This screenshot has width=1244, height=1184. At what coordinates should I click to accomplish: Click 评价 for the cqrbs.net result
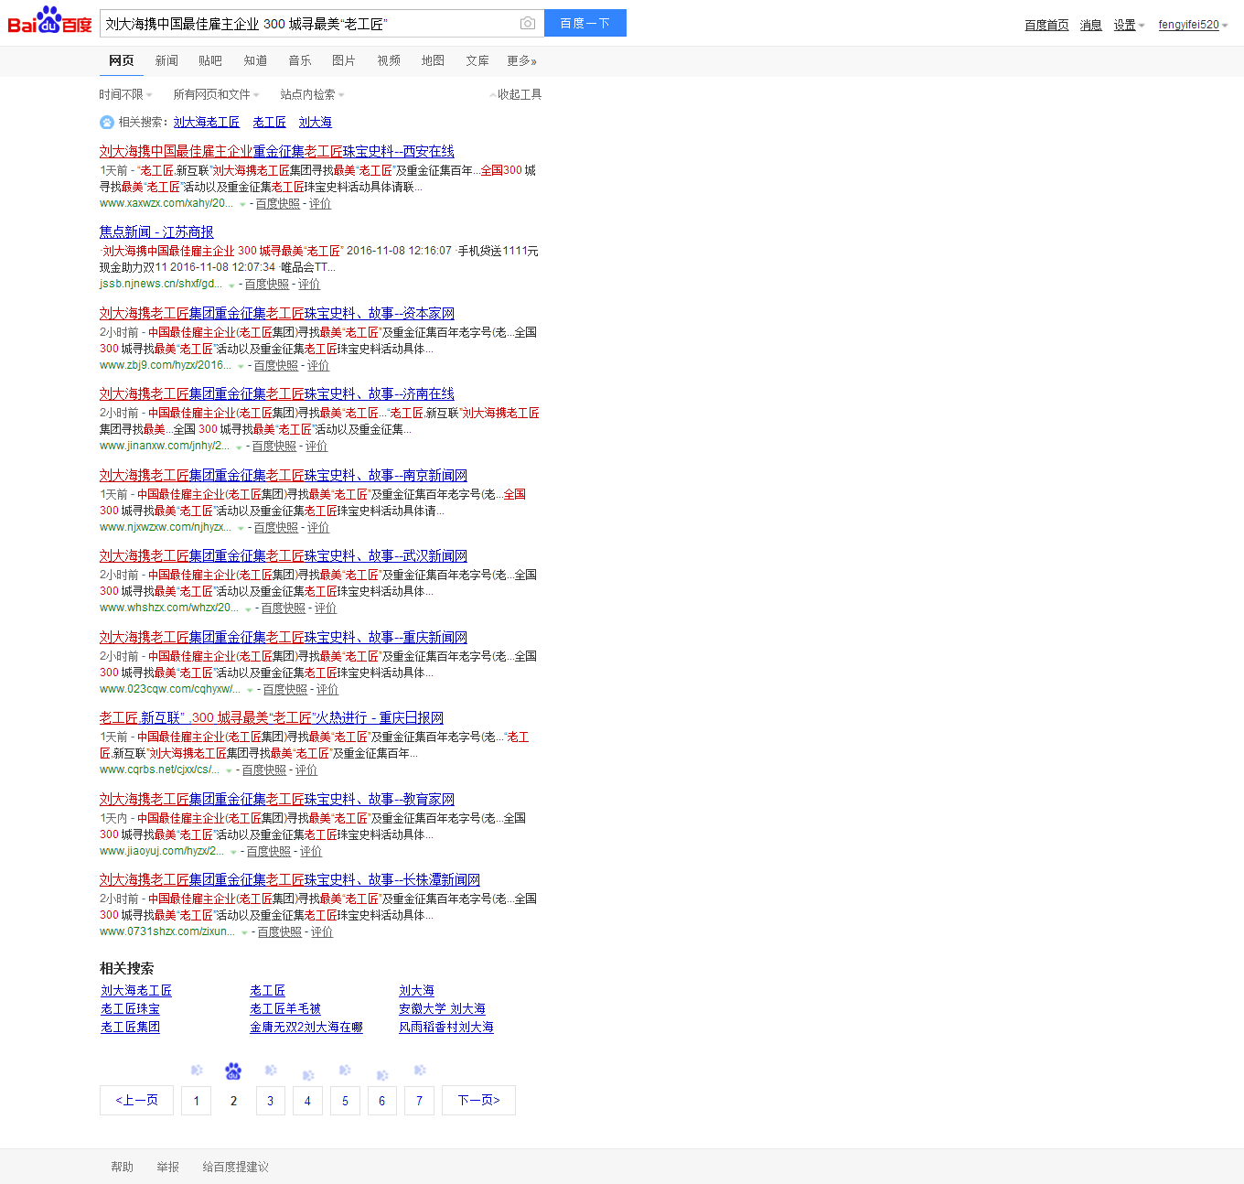coord(306,770)
